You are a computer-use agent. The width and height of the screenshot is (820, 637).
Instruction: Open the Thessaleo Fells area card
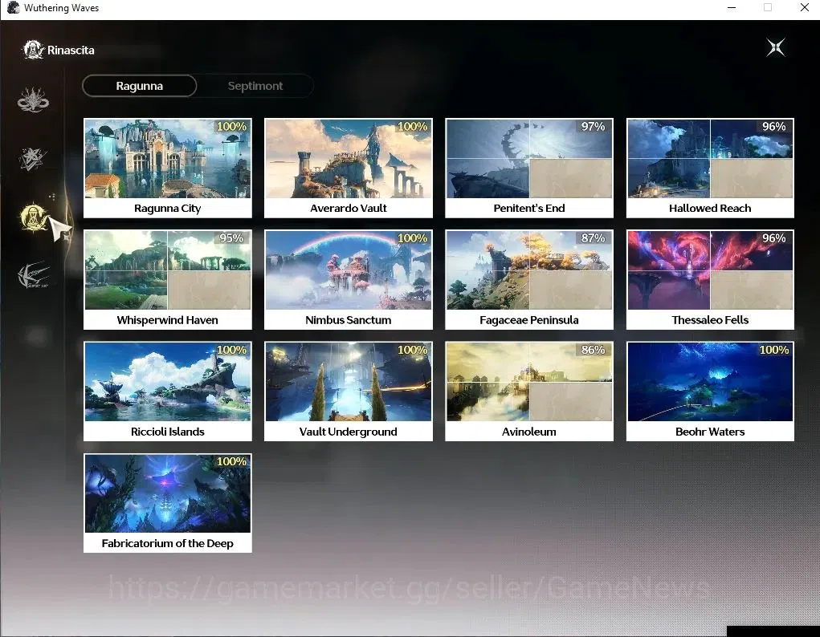(x=710, y=279)
